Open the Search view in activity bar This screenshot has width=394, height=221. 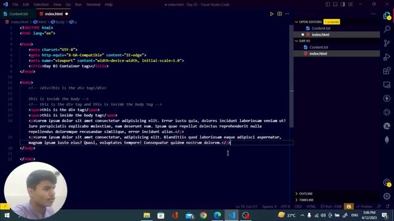tap(387, 29)
